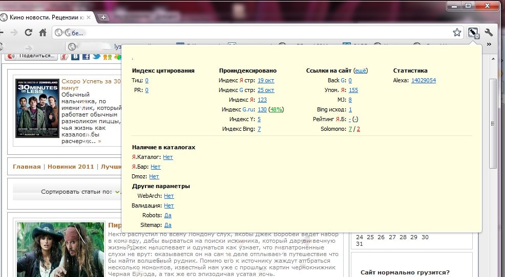Go to Главная in site menu
The image size is (505, 277).
click(x=27, y=167)
